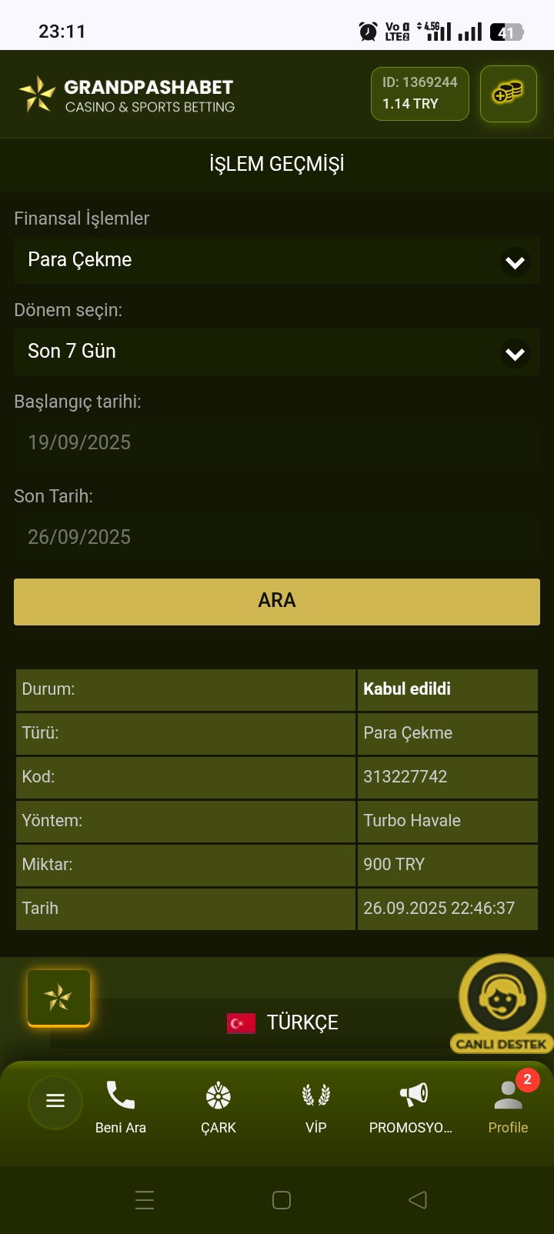Tap the Beni Ara phone icon

[121, 1095]
